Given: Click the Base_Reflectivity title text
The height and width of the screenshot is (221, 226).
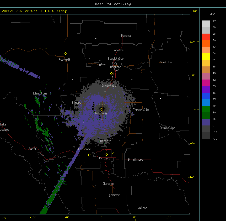Looking at the screenshot, I should (x=113, y=4).
